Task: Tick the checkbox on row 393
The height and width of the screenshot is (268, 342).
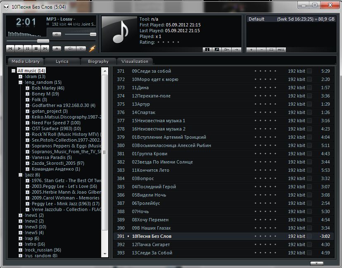Action: [x=309, y=253]
